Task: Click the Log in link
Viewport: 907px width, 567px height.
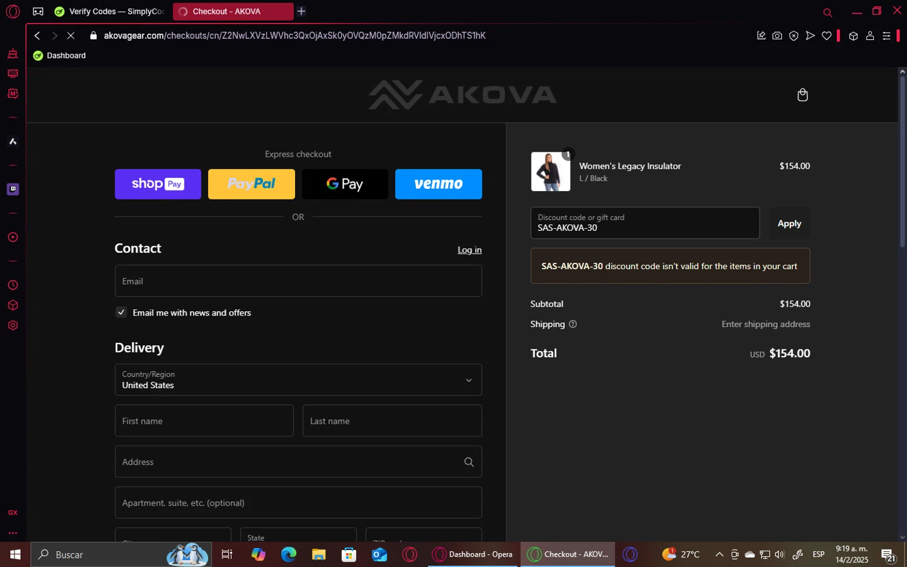Action: pyautogui.click(x=469, y=250)
